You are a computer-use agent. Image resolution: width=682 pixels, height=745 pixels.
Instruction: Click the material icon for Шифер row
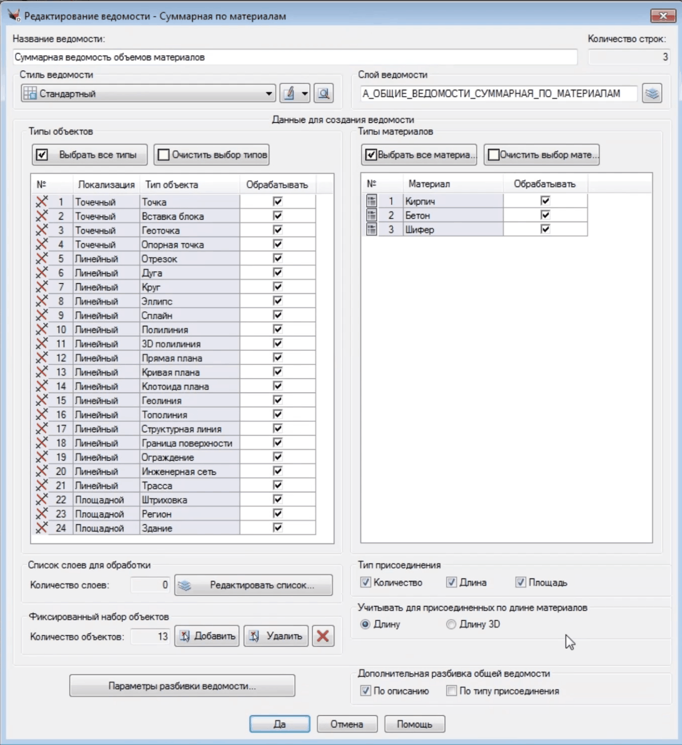pos(371,230)
